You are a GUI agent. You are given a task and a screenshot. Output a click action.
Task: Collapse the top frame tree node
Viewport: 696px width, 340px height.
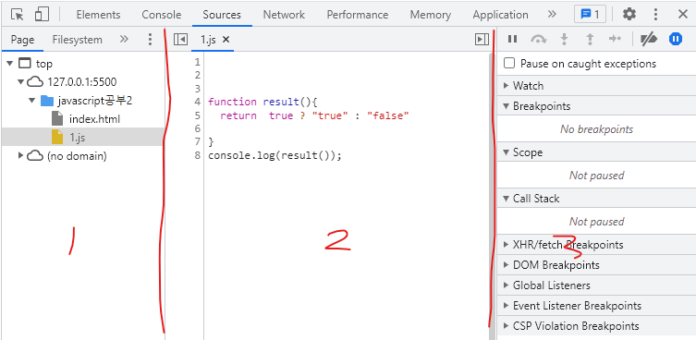[x=10, y=64]
